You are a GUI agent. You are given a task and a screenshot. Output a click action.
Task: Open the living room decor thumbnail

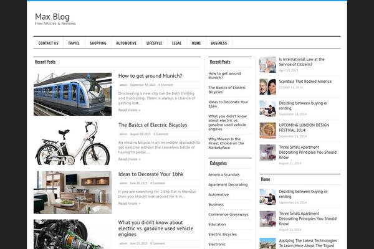(x=72, y=192)
